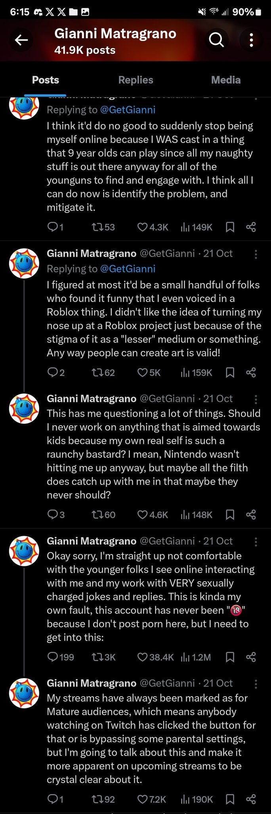The image size is (271, 814).
Task: Open more options on the Roblox thing post
Action: [x=256, y=254]
